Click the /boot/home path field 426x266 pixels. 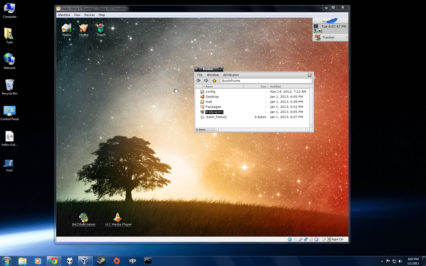pyautogui.click(x=266, y=81)
